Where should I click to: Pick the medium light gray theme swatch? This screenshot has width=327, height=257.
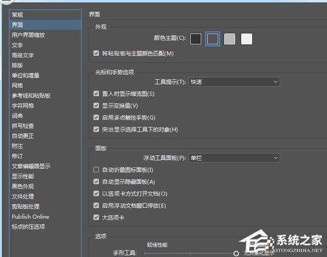230,39
